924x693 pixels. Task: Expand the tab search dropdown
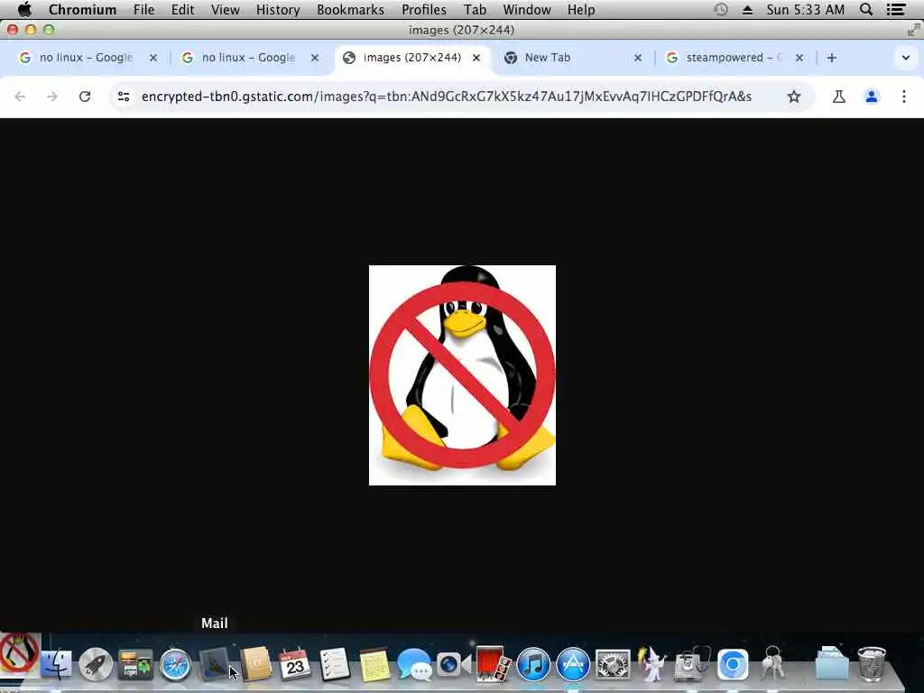point(906,58)
